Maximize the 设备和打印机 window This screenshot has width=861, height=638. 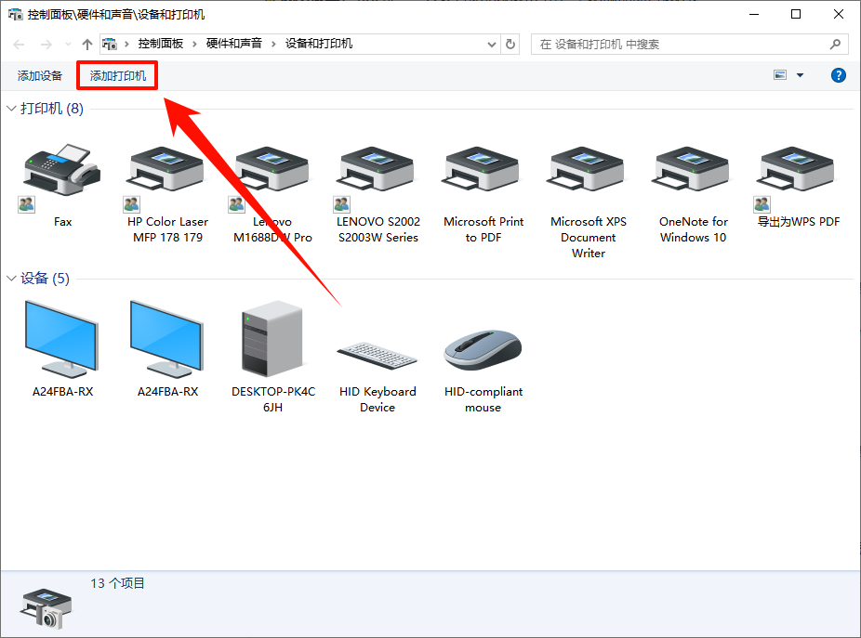point(796,14)
